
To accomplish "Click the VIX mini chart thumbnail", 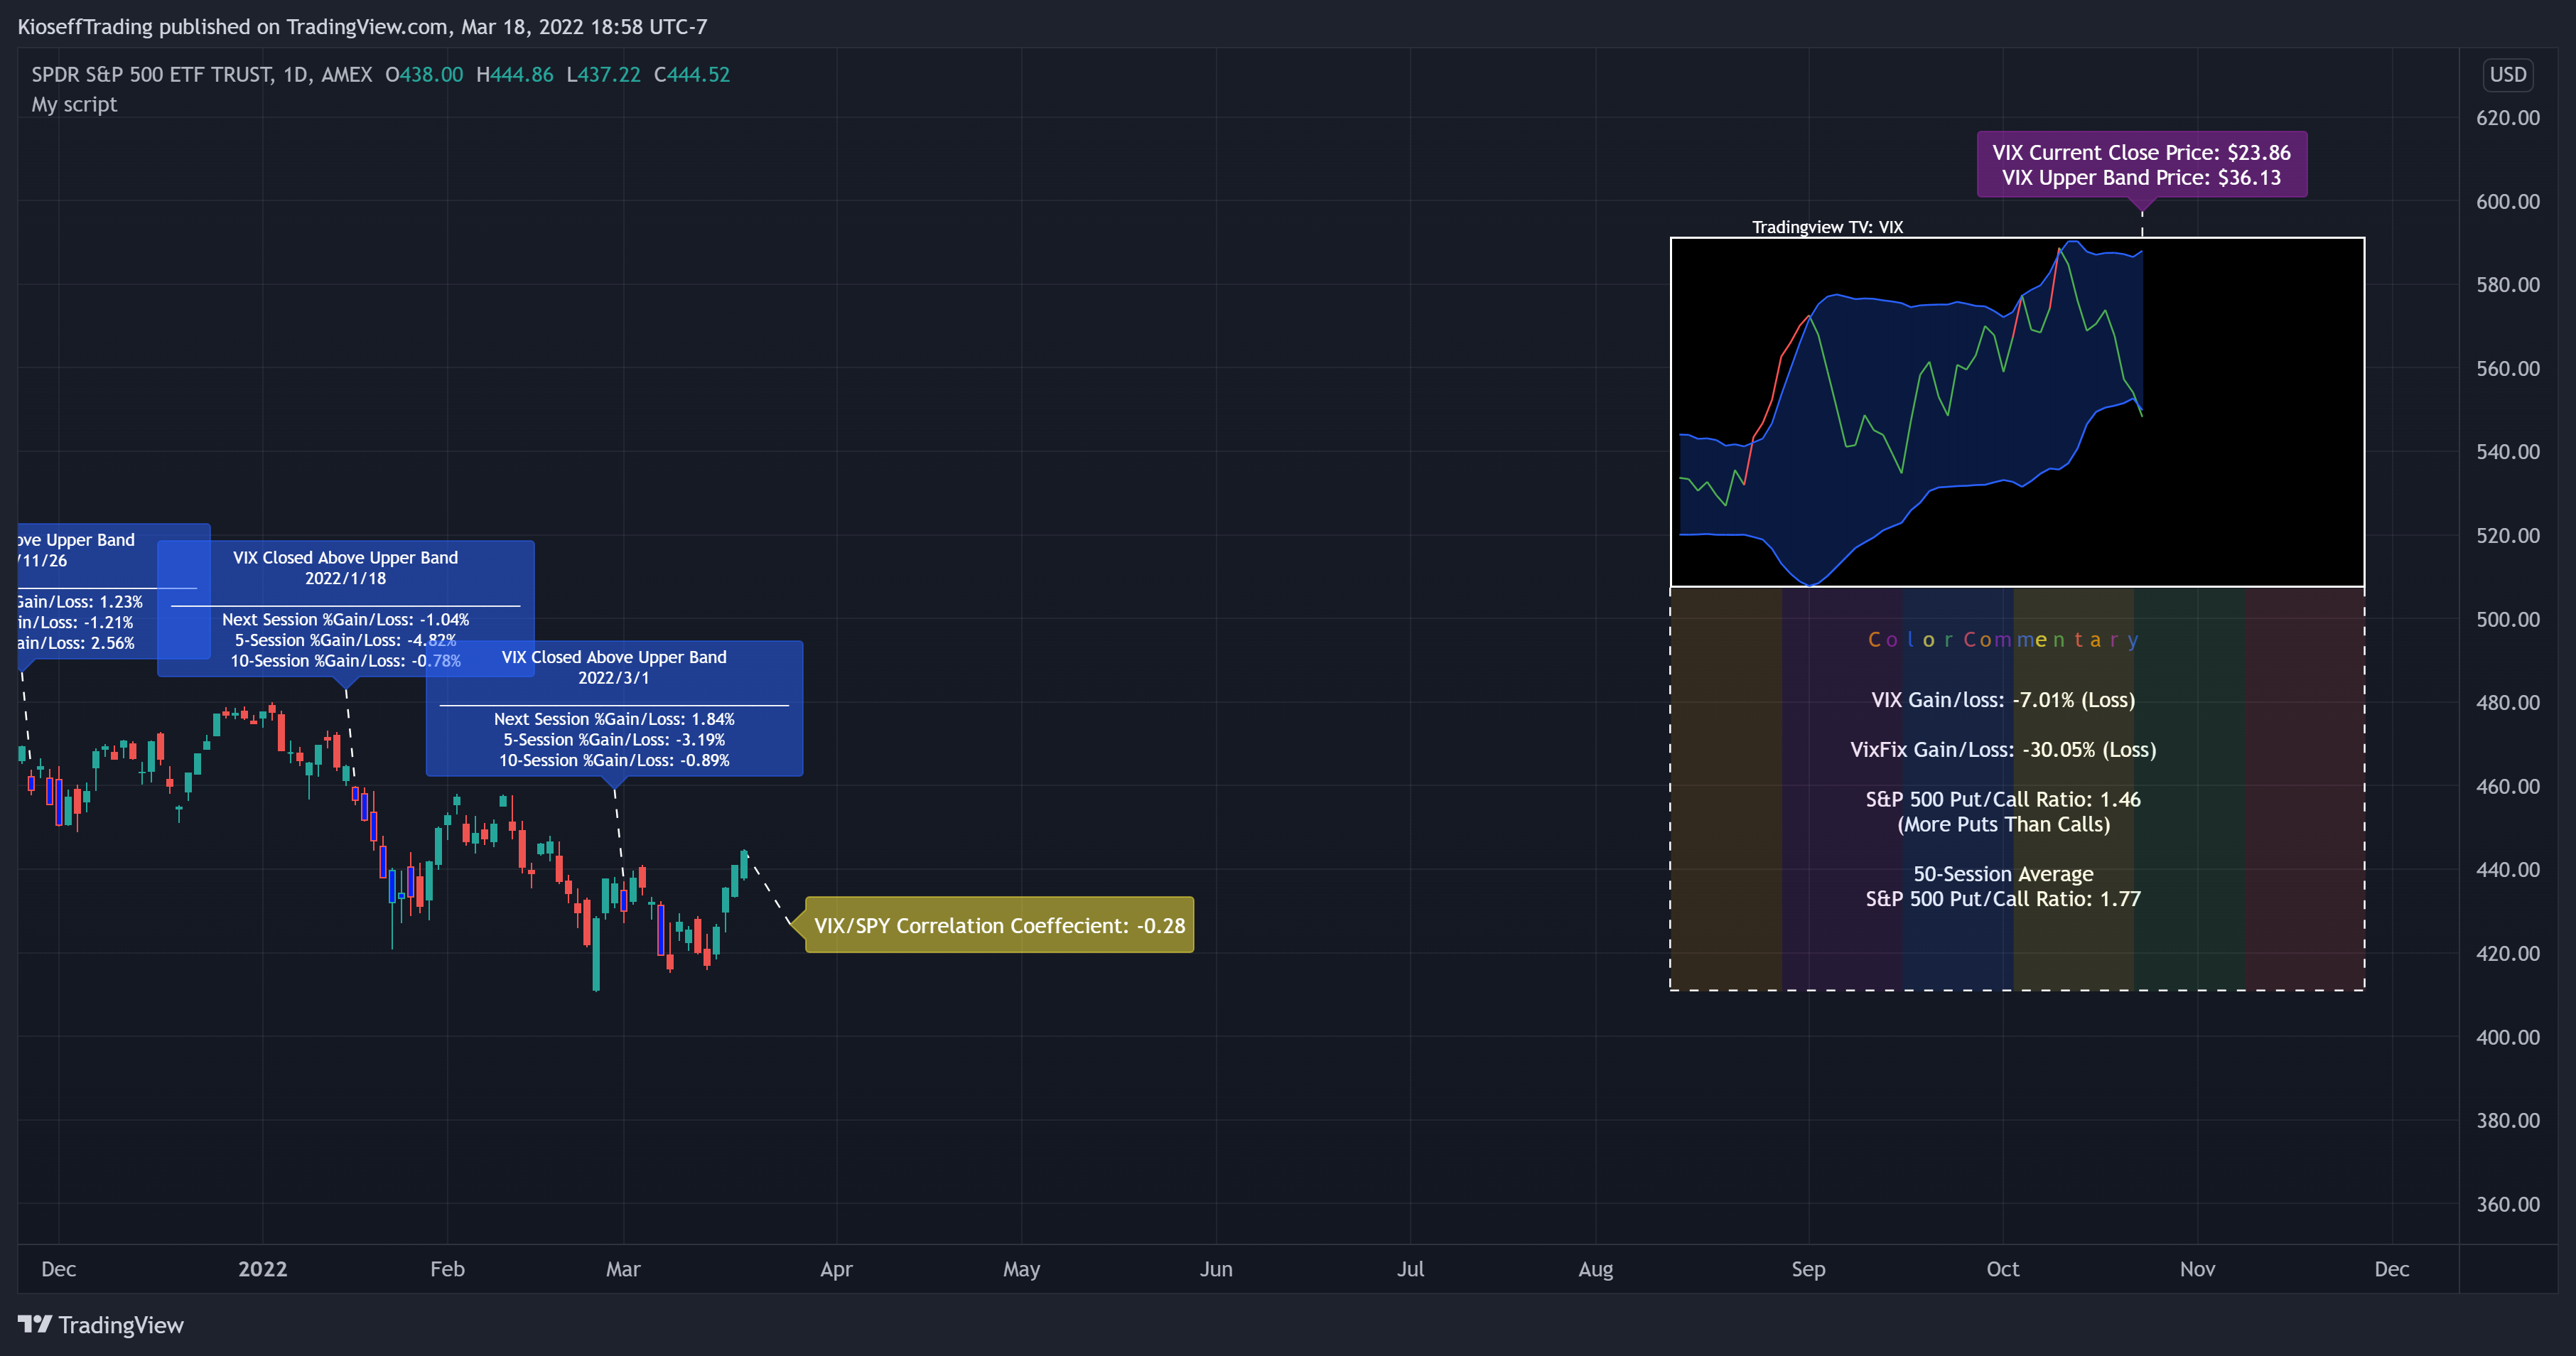I will (2017, 412).
